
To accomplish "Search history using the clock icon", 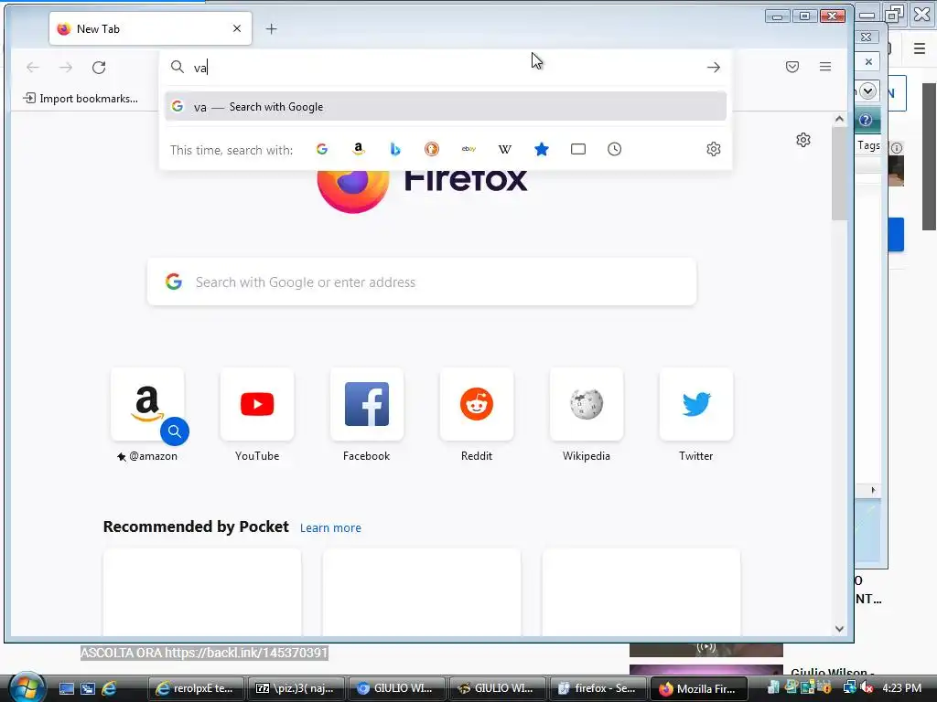I will tap(614, 149).
